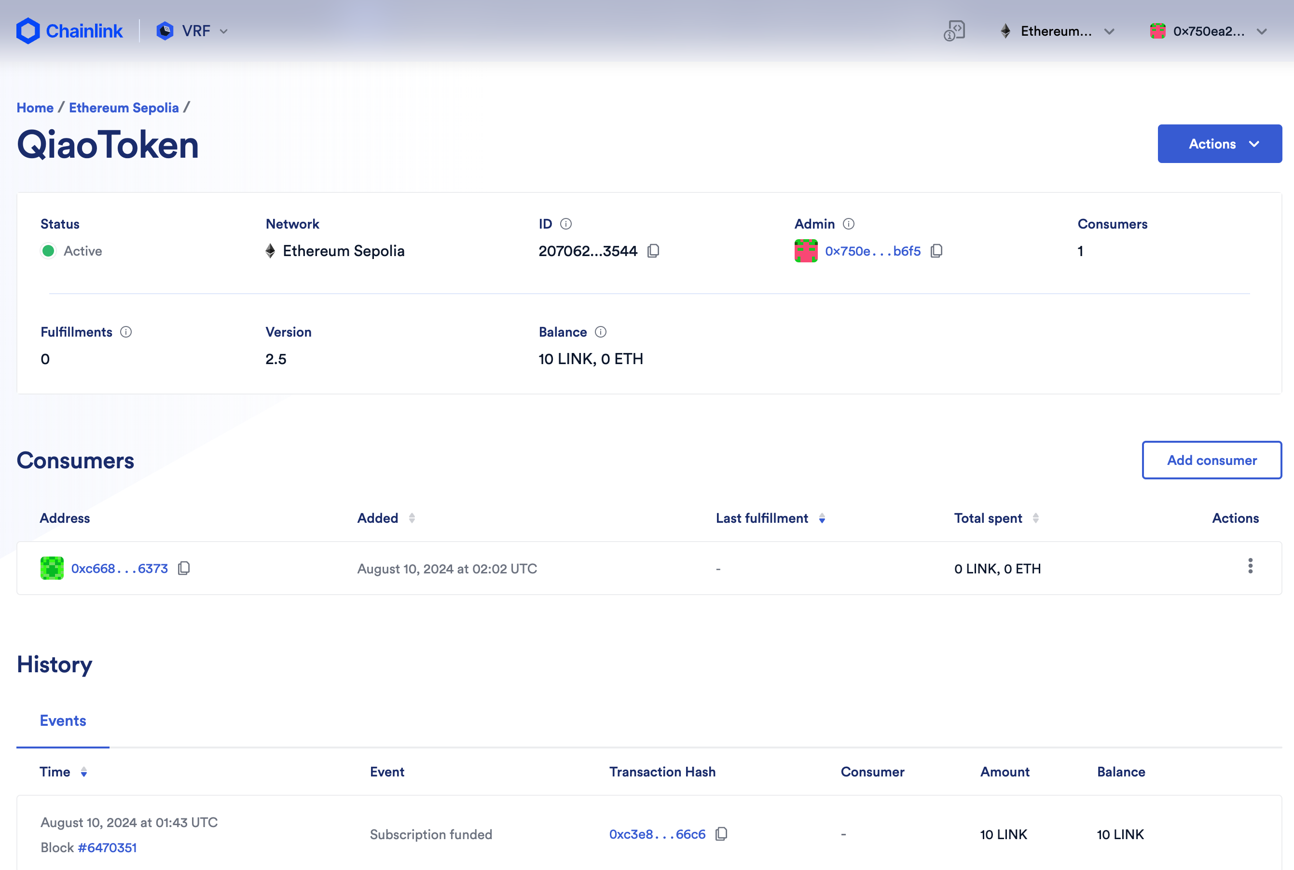Click the admin avatar identicon
Viewport: 1294px width, 870px height.
pos(806,251)
